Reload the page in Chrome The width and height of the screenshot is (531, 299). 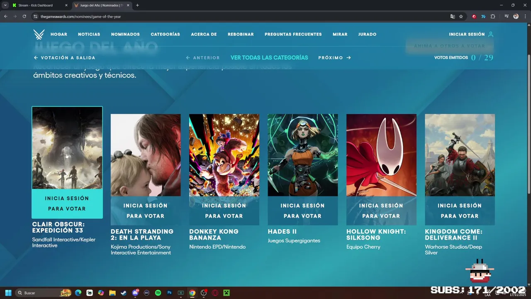point(24,17)
